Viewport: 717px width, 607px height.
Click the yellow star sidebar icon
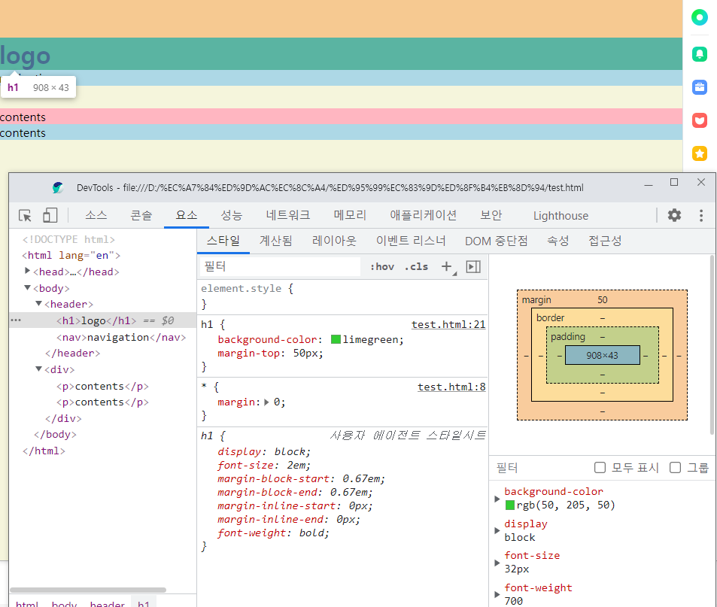(x=699, y=153)
